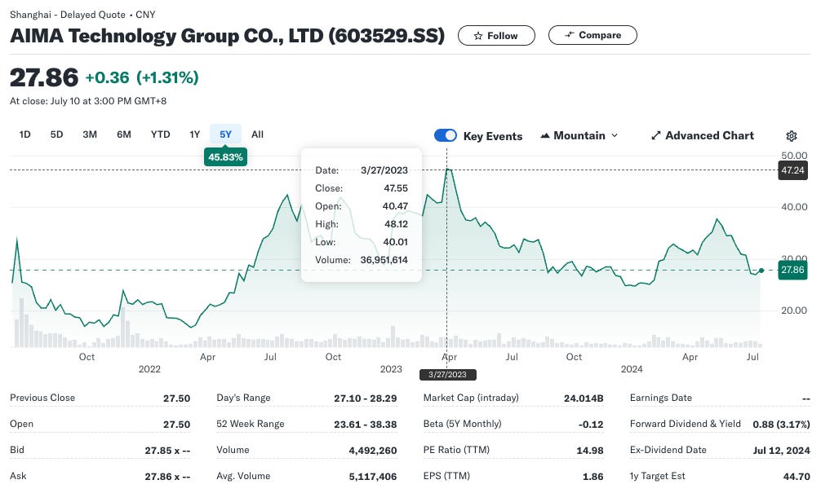Select the 5D time range tab

pyautogui.click(x=56, y=134)
